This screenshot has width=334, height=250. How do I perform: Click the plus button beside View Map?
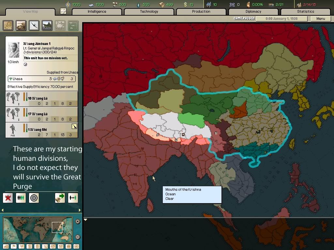tap(63, 11)
